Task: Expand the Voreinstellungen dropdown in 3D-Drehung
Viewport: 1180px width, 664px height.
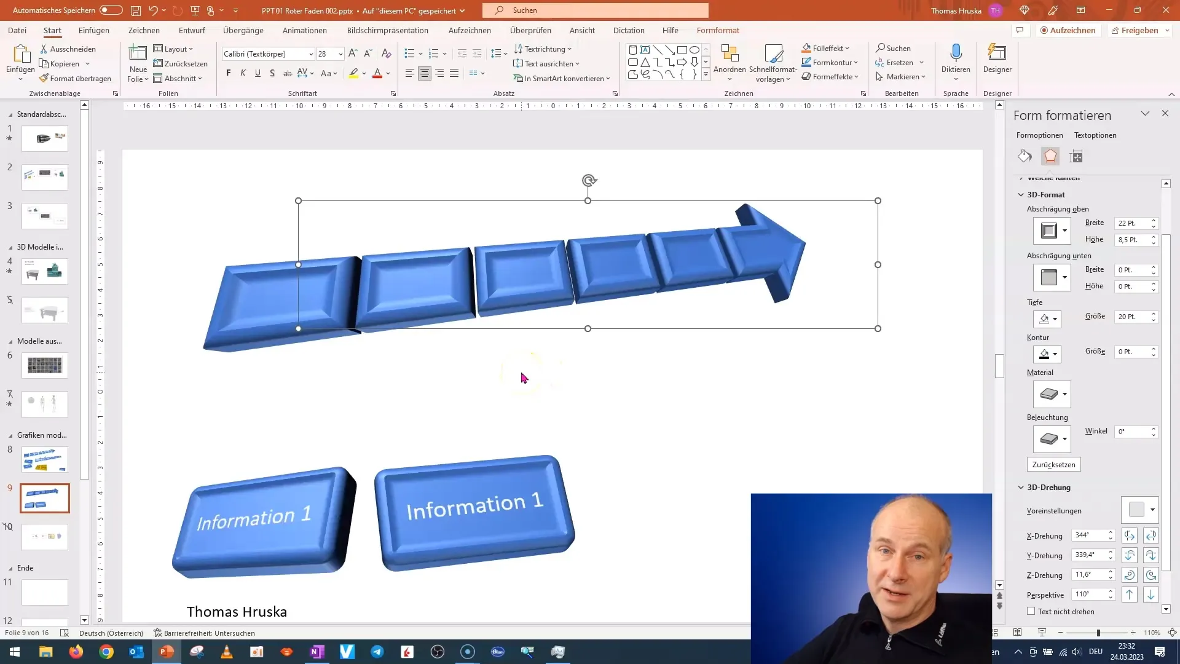Action: [x=1152, y=510]
